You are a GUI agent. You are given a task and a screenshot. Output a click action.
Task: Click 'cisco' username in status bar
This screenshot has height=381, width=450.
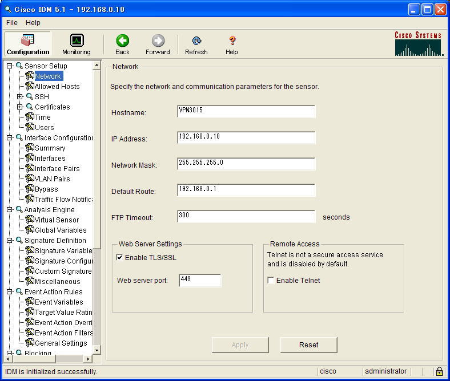point(328,371)
